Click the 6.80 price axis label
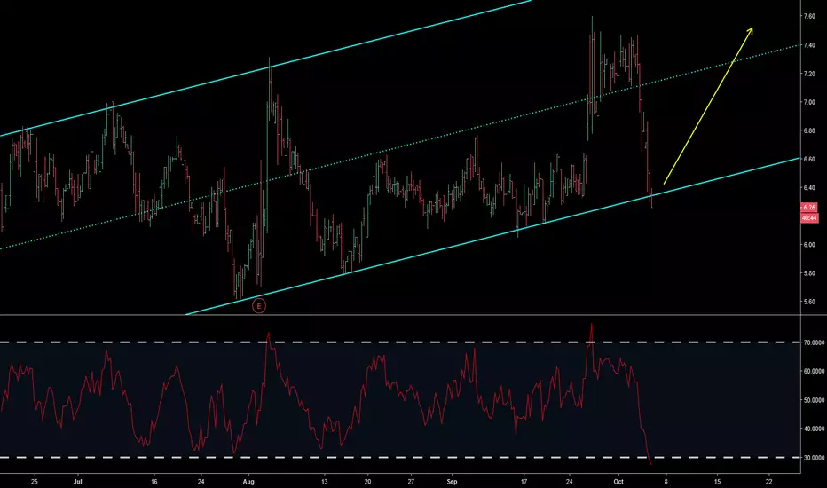Image resolution: width=827 pixels, height=488 pixels. click(x=809, y=130)
